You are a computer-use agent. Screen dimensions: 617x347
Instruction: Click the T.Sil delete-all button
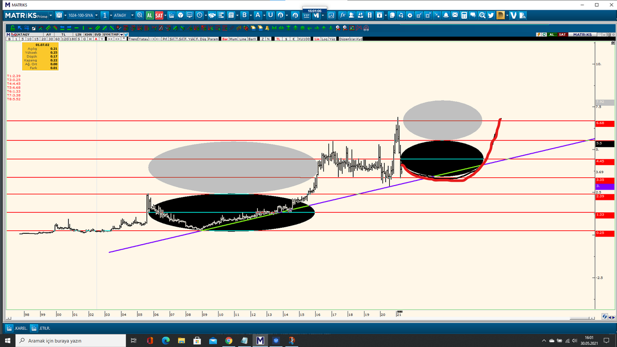[x=179, y=39]
